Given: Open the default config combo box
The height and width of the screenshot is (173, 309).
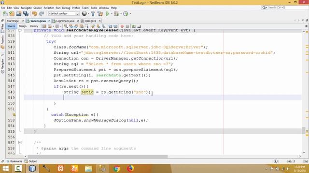Looking at the screenshot, I should pyautogui.click(x=64, y=13).
